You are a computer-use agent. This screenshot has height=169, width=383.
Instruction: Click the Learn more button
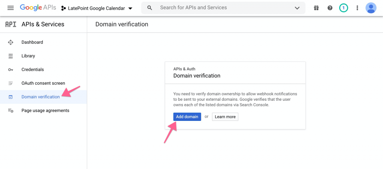[x=225, y=117]
